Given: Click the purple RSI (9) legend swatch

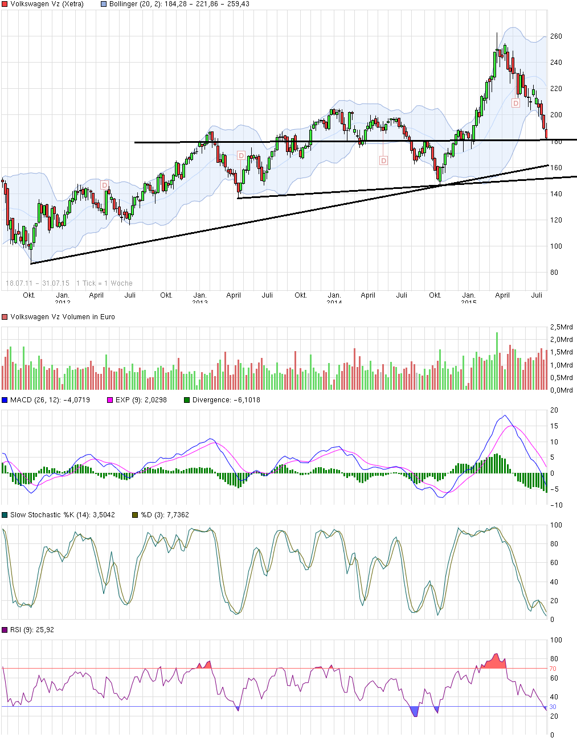Looking at the screenshot, I should [5, 630].
